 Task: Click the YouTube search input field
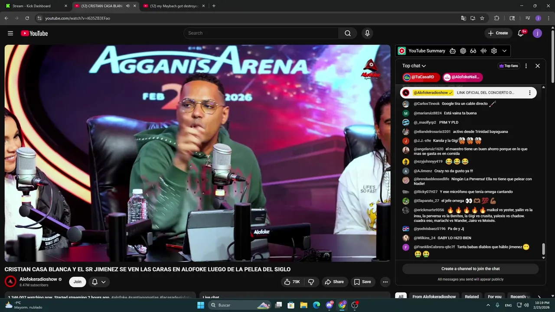[261, 33]
